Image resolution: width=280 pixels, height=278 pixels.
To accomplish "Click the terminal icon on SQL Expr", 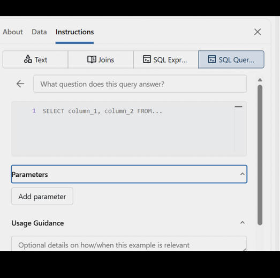I will point(147,59).
